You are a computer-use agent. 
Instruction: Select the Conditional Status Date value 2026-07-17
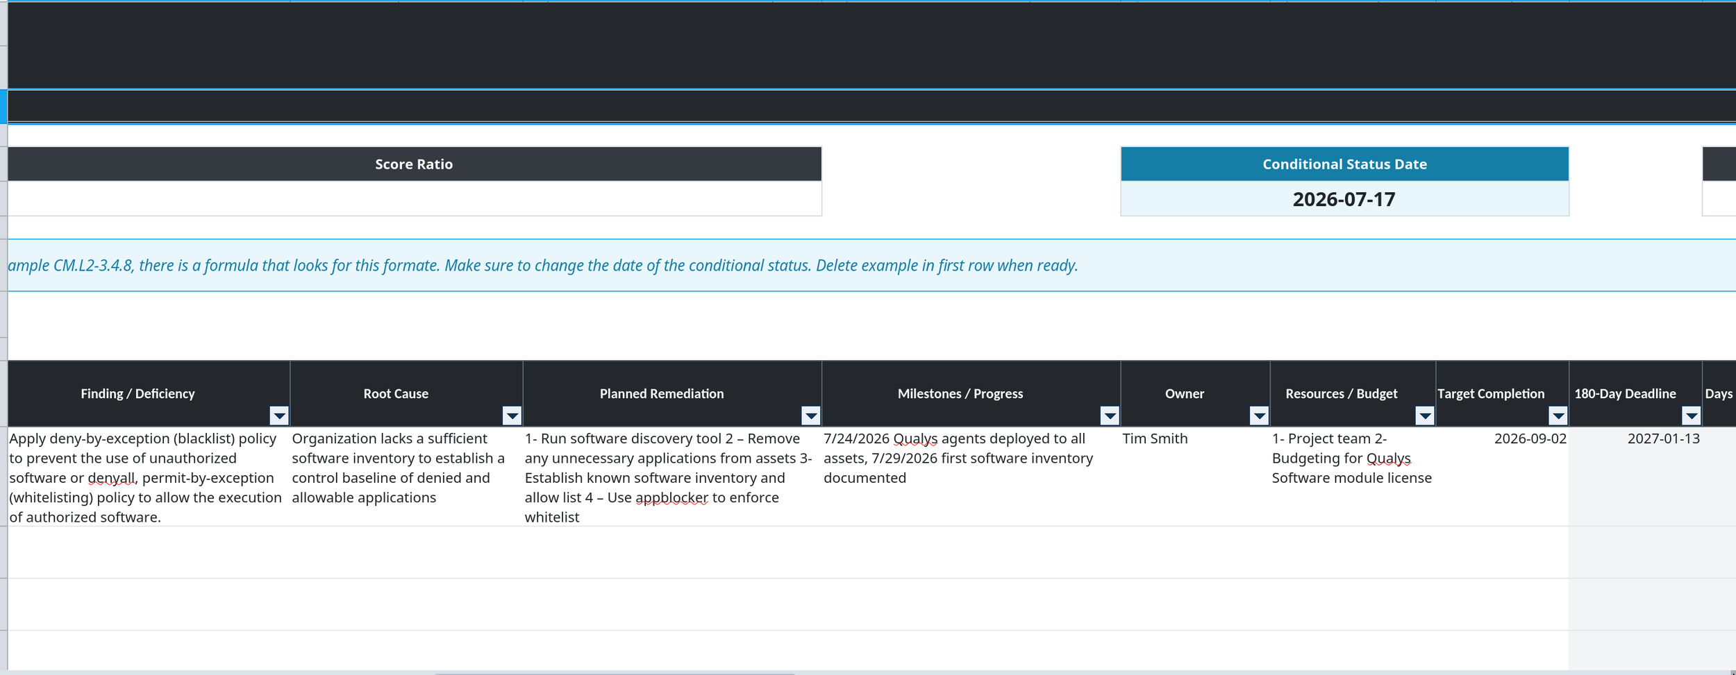[x=1344, y=199]
